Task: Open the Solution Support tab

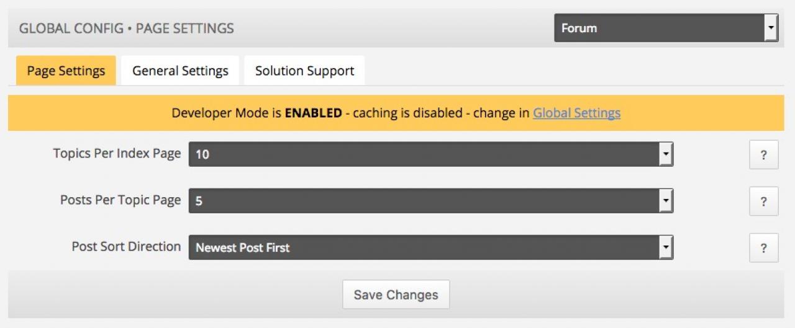Action: [304, 71]
